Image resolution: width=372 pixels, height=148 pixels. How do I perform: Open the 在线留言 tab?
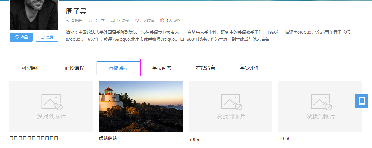206,68
